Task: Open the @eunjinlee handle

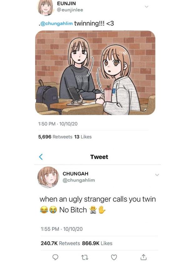Action: click(70, 10)
